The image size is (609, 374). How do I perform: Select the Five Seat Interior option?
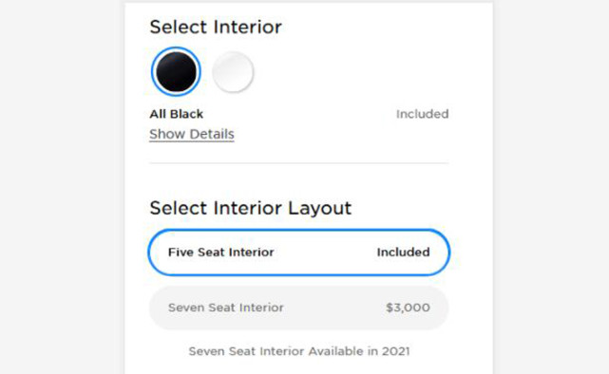[298, 252]
